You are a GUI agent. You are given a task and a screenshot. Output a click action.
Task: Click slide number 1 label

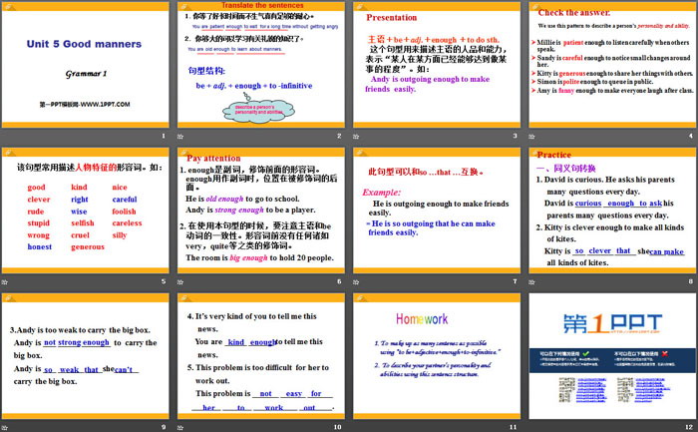coord(164,136)
